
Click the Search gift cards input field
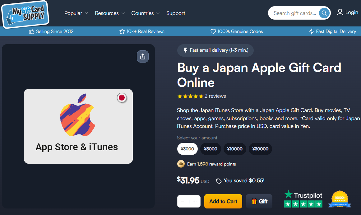click(x=295, y=13)
